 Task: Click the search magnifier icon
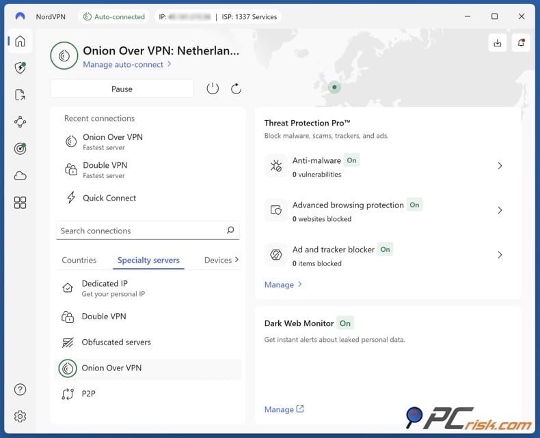[x=230, y=230]
